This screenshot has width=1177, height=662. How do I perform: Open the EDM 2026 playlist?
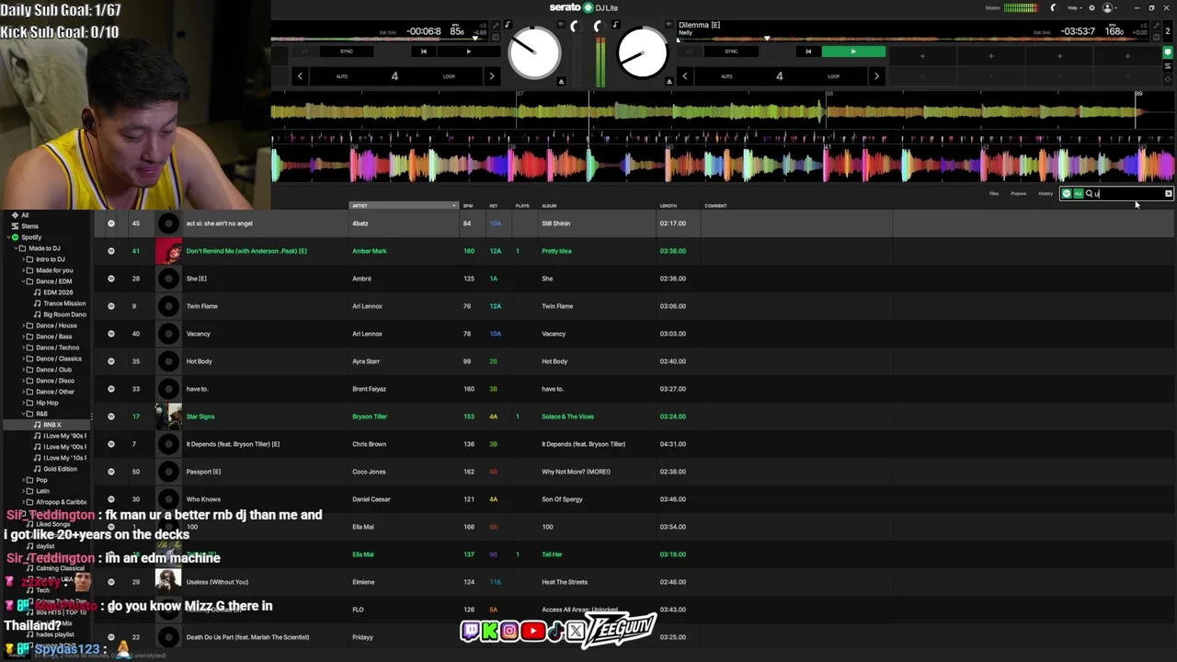pos(58,292)
